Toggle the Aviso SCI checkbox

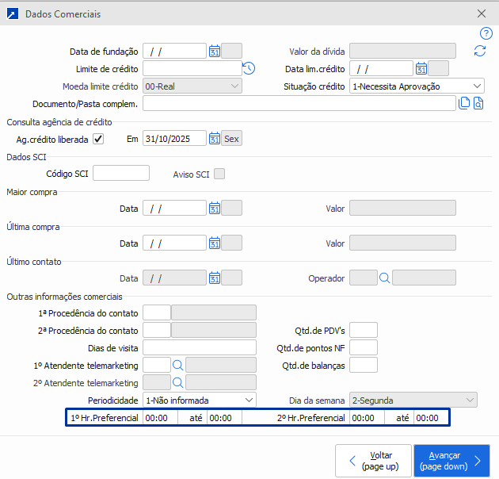tap(219, 174)
